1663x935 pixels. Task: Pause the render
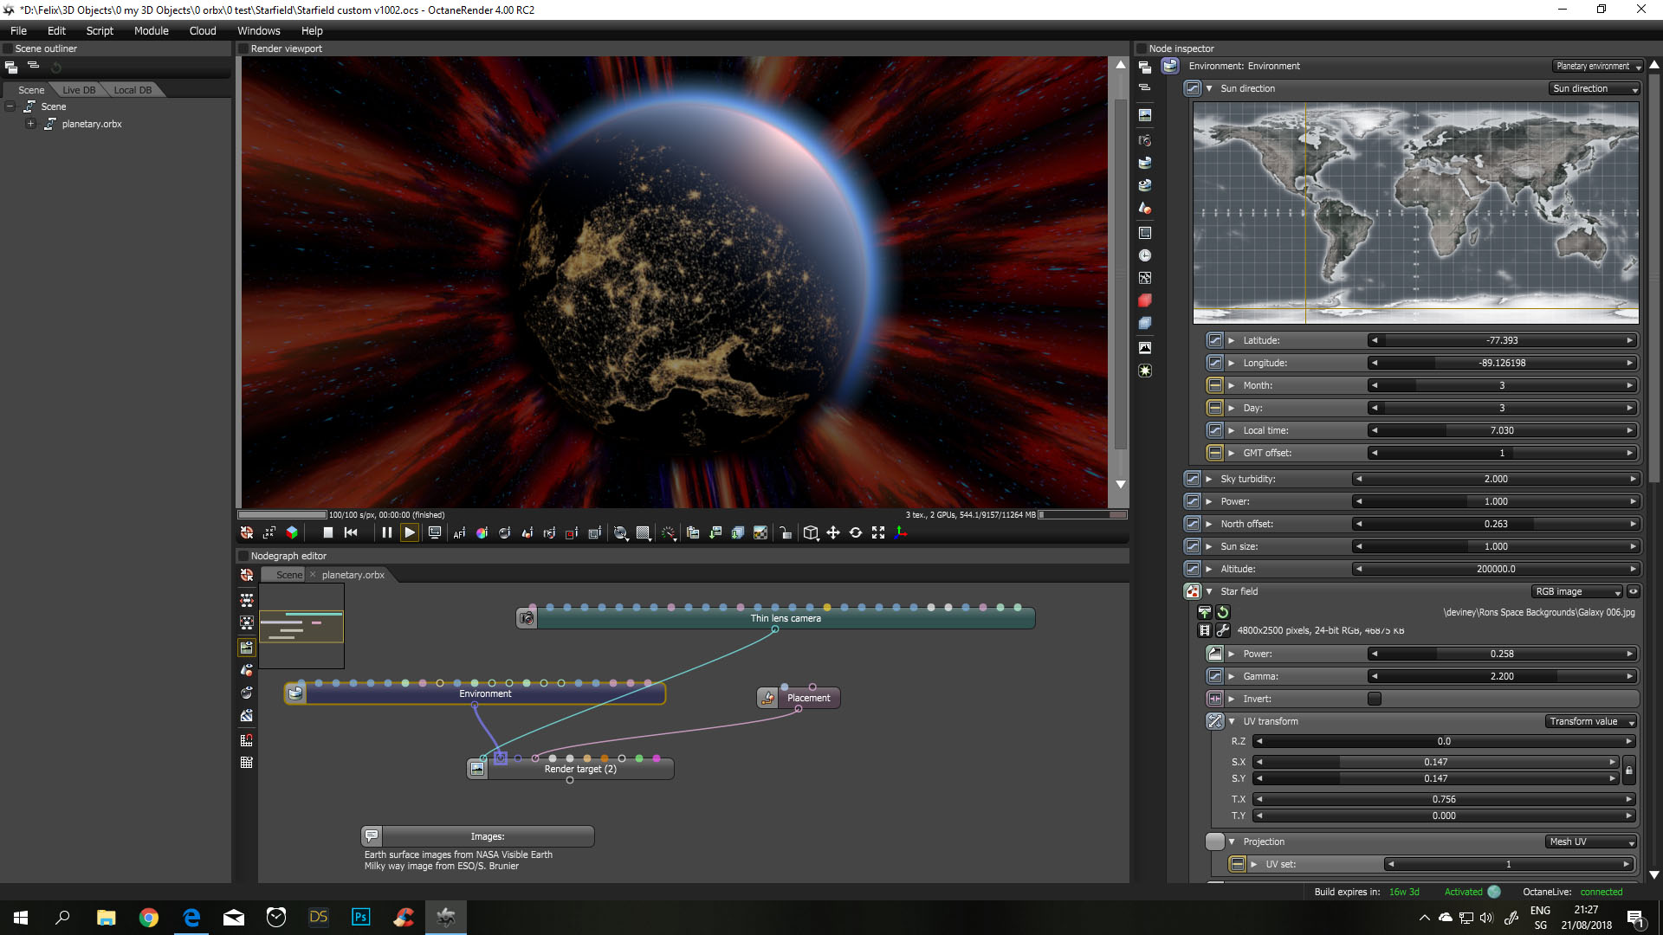pyautogui.click(x=386, y=532)
